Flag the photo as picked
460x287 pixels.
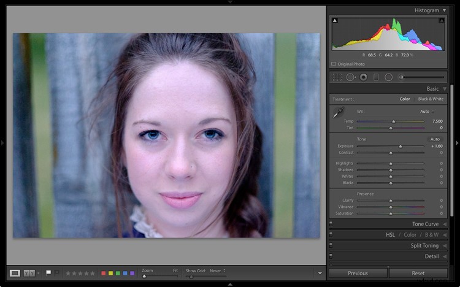pyautogui.click(x=48, y=273)
